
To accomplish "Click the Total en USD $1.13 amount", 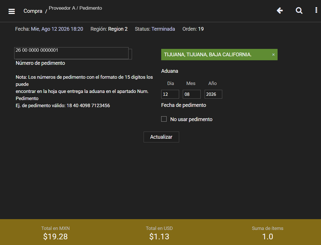I will click(x=159, y=236).
